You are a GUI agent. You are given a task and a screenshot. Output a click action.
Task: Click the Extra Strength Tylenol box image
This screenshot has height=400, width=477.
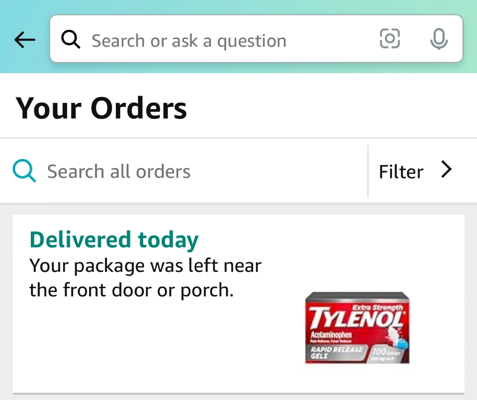[x=357, y=328]
